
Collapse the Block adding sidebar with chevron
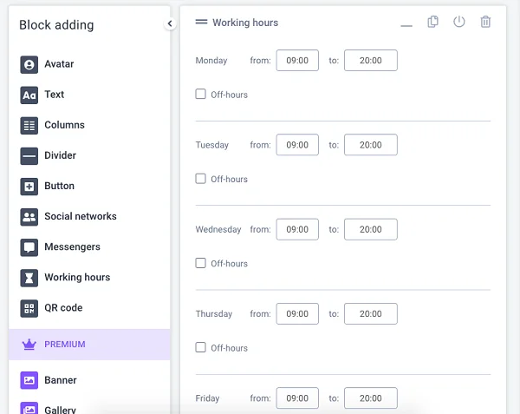pos(170,23)
